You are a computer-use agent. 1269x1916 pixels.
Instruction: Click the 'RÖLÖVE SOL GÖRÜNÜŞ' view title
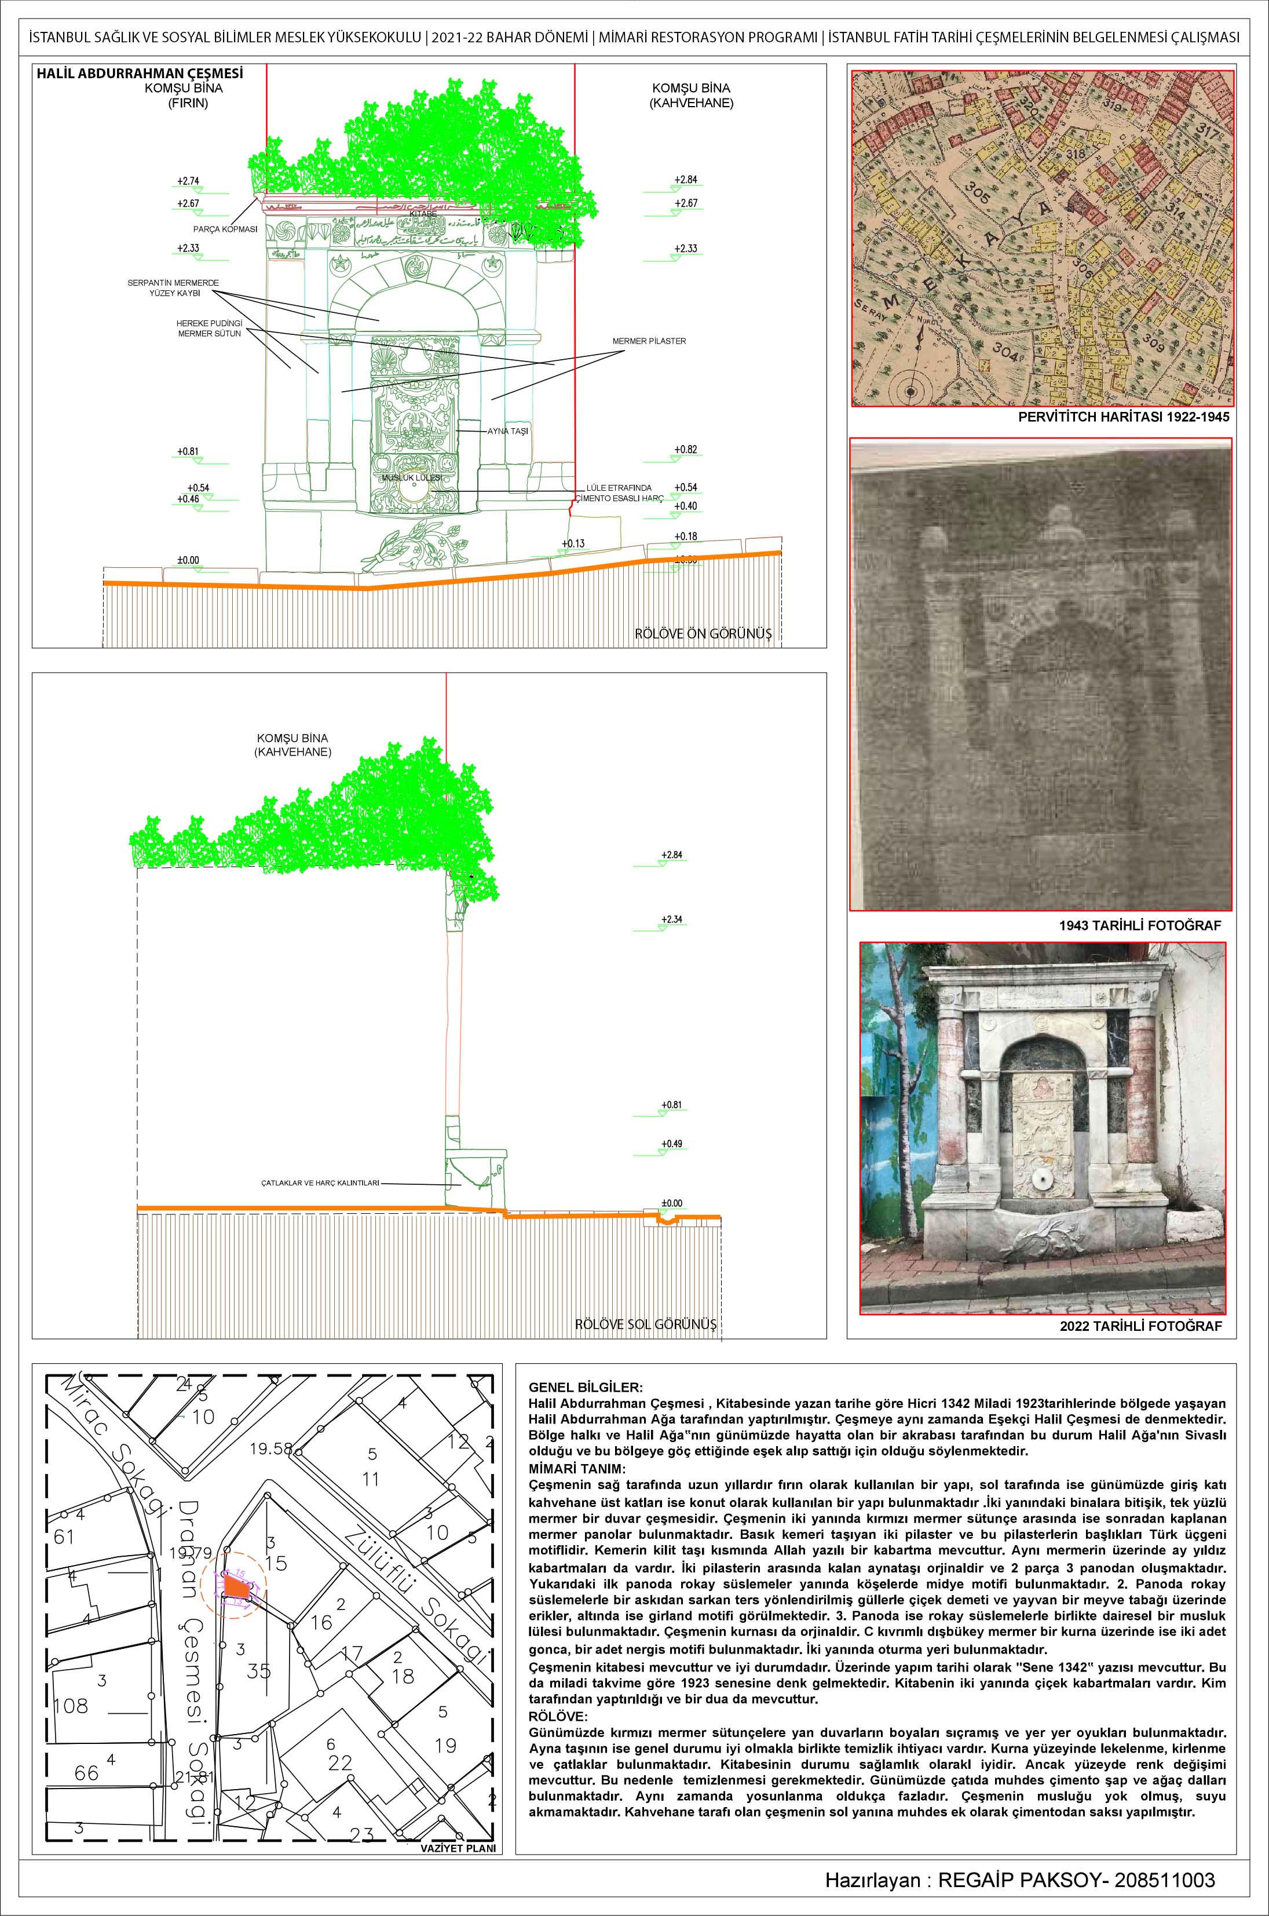pos(646,1325)
